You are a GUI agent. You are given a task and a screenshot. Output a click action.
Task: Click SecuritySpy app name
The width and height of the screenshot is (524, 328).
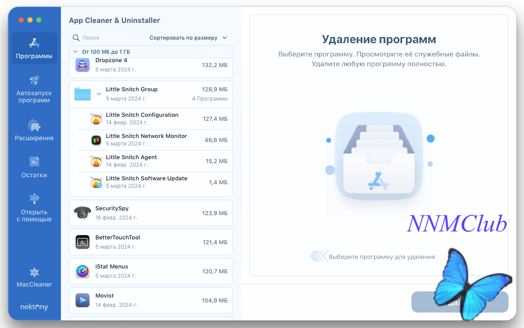pos(112,208)
